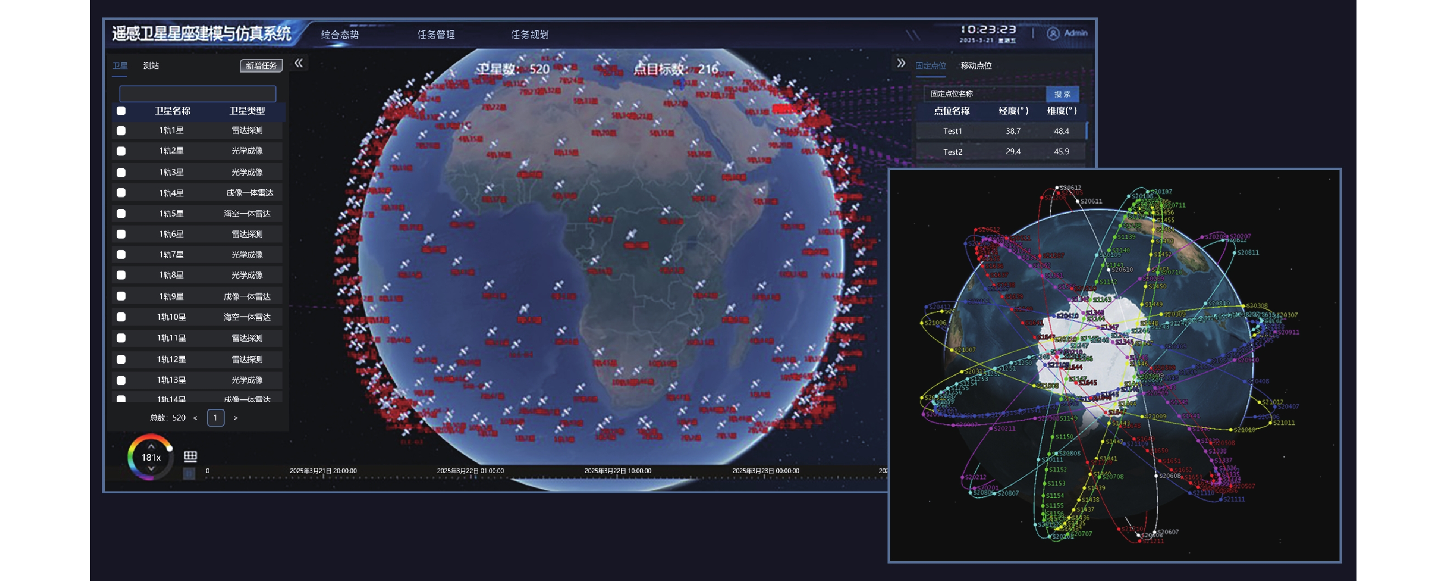This screenshot has height=581, width=1447.
Task: Check the 1轨3星 checkbox
Action: [x=121, y=172]
